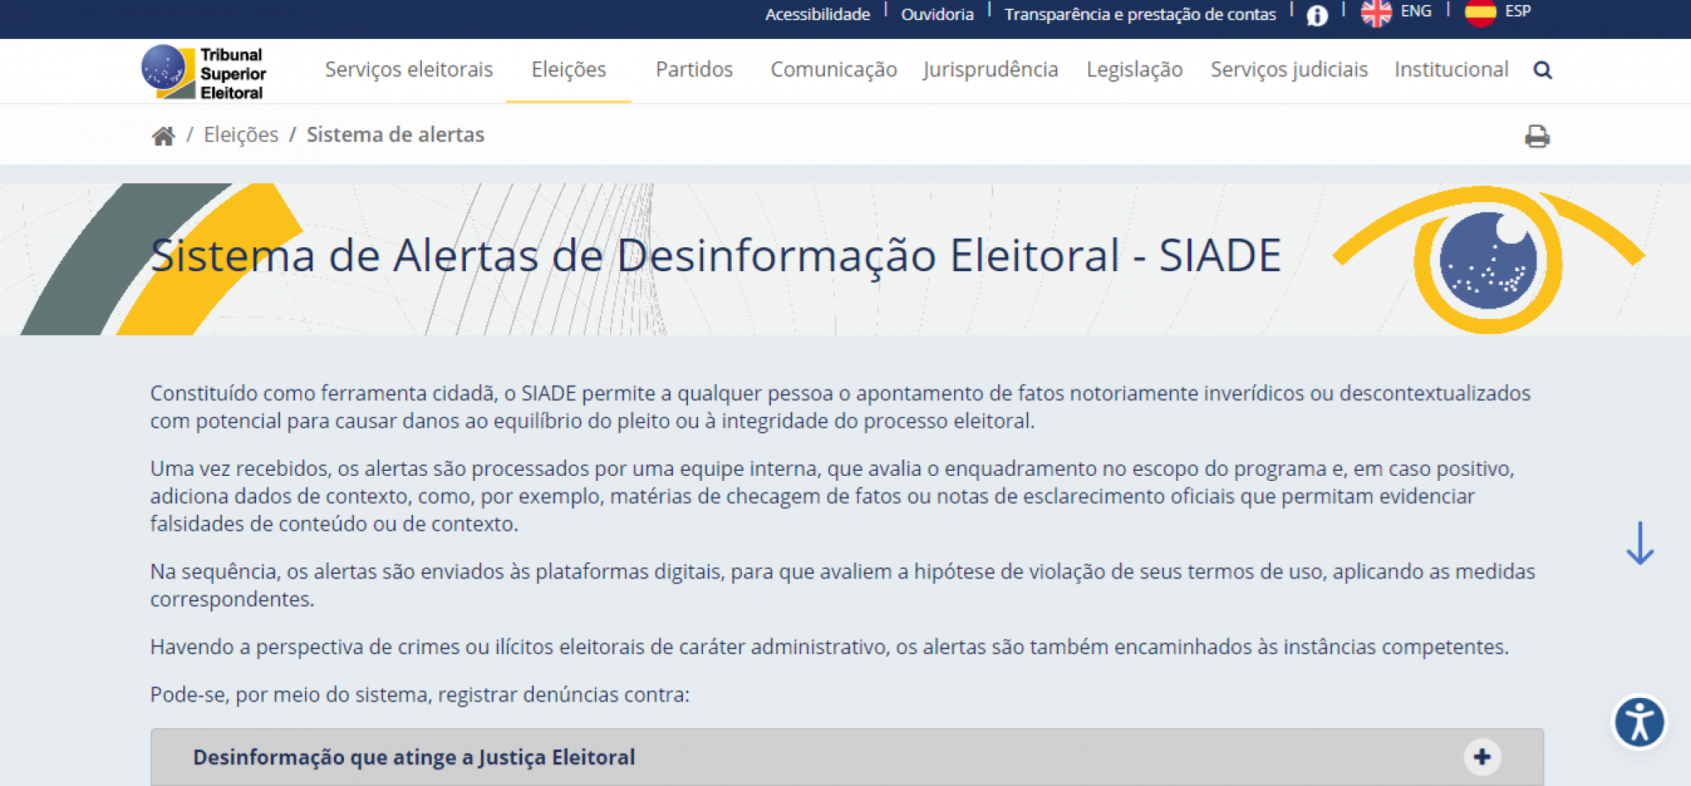Go to home via house icon

point(163,136)
